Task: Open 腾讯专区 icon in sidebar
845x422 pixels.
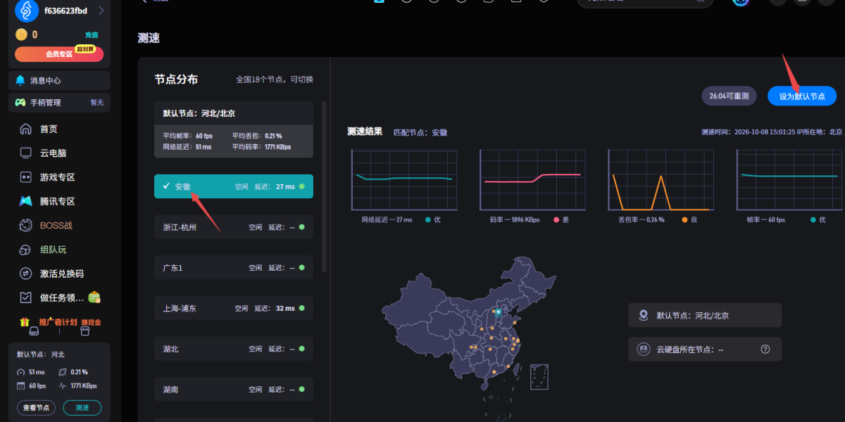Action: [26, 201]
